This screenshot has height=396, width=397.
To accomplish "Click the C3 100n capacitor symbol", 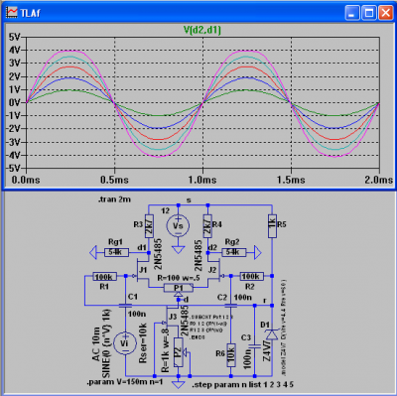I will [x=255, y=346].
